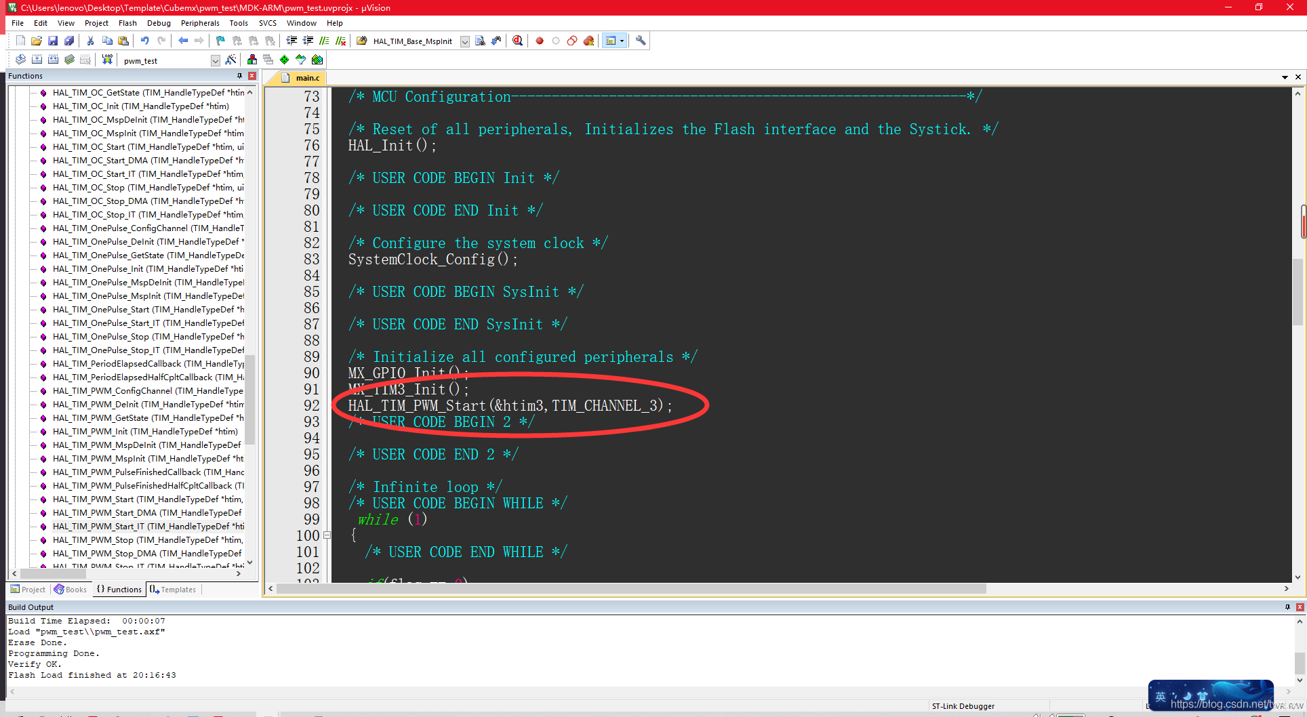The image size is (1307, 717).
Task: Open Manage Run-Time Environment green diamond
Action: (285, 60)
